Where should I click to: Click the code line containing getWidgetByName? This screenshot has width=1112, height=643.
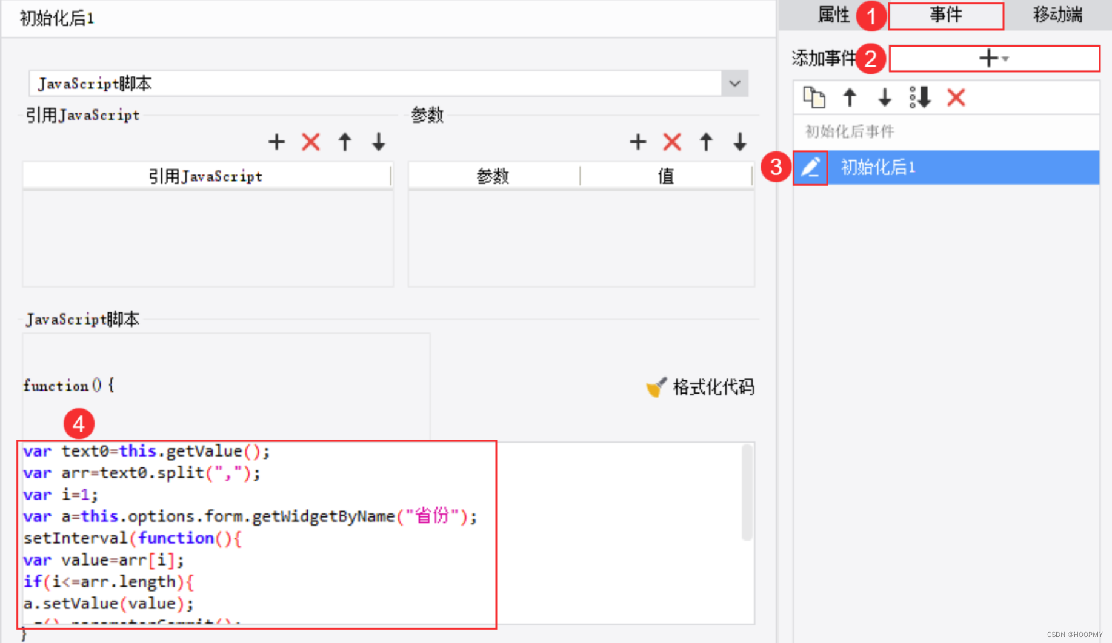pyautogui.click(x=250, y=516)
